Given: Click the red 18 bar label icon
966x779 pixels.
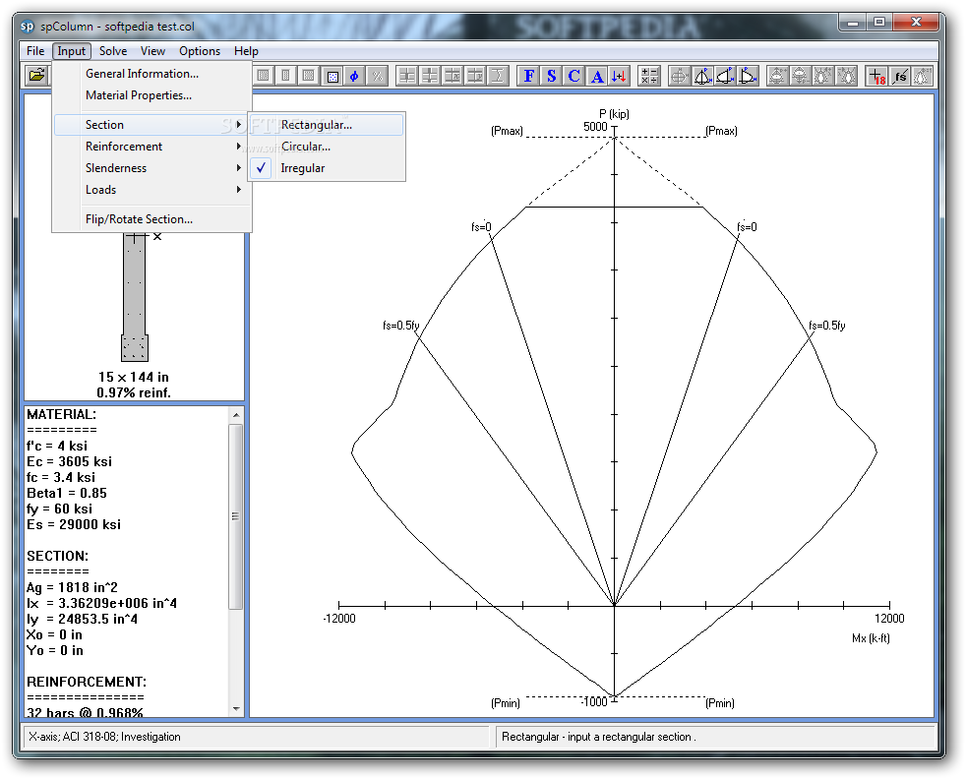Looking at the screenshot, I should click(x=876, y=76).
